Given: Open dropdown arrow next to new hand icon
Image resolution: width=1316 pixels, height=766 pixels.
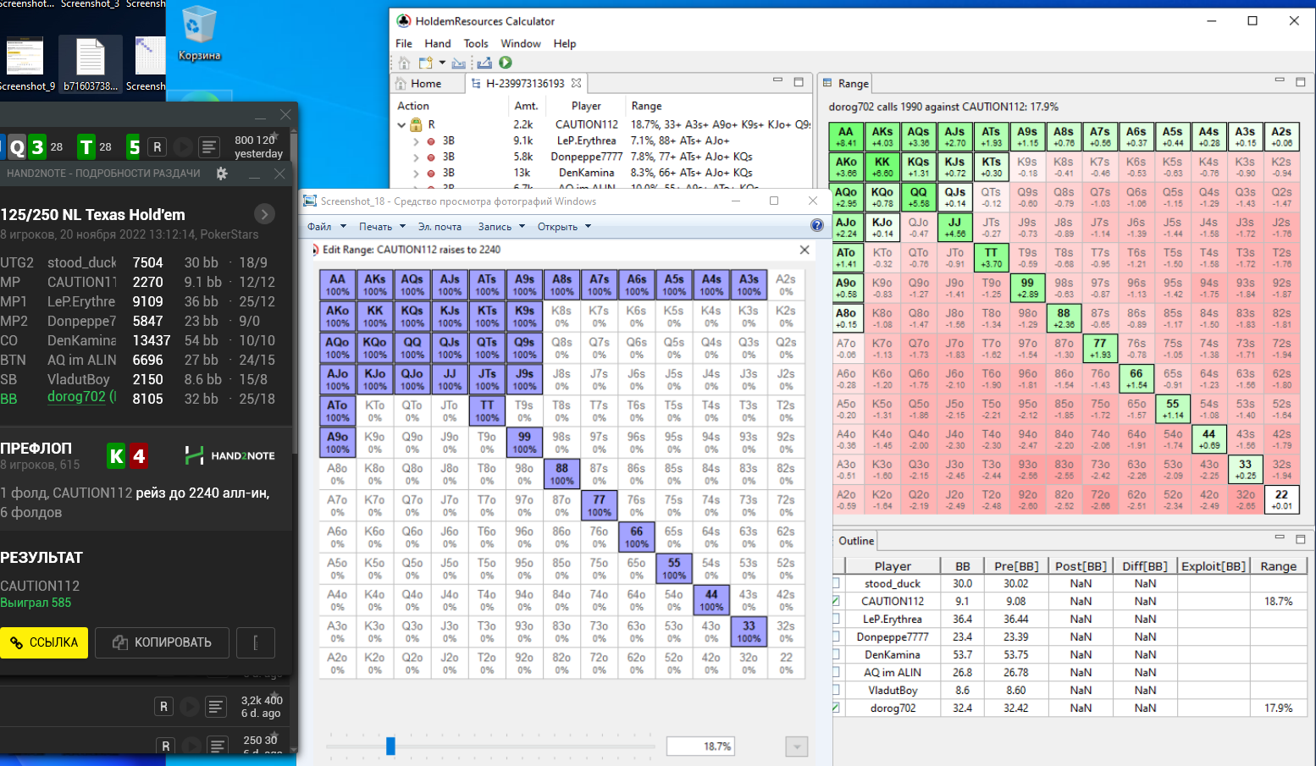Looking at the screenshot, I should click(x=442, y=63).
